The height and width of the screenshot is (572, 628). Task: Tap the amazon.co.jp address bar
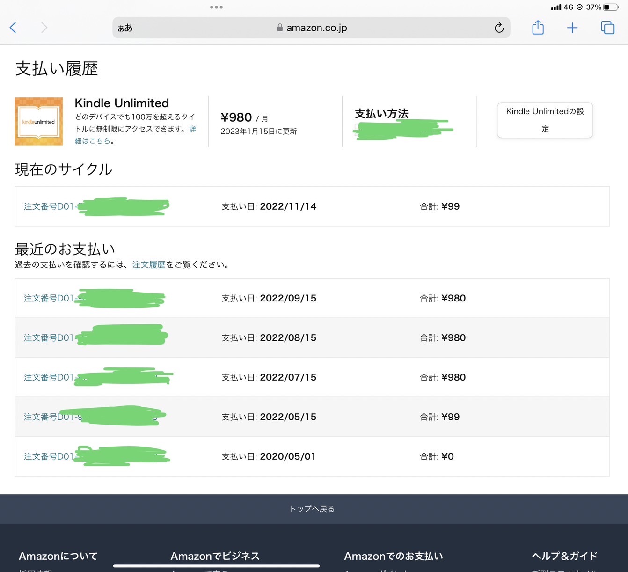click(316, 28)
